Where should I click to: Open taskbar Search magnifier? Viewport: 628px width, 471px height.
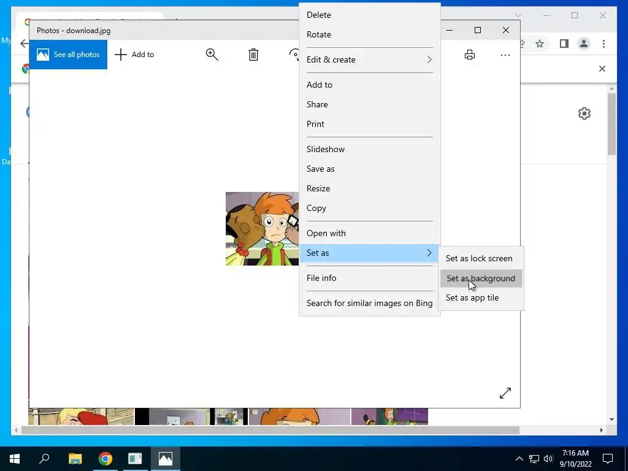[x=44, y=458]
